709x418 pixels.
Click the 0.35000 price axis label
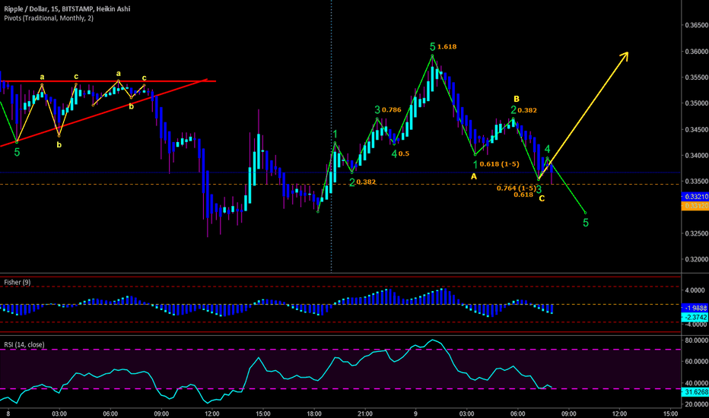tap(696, 103)
